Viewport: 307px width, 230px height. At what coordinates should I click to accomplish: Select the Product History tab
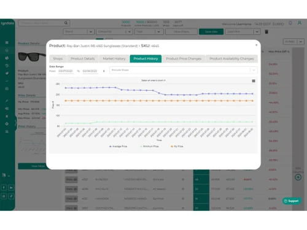[146, 59]
